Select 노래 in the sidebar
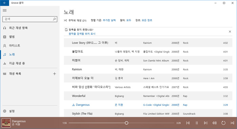The height and width of the screenshot is (129, 237). coord(30,55)
